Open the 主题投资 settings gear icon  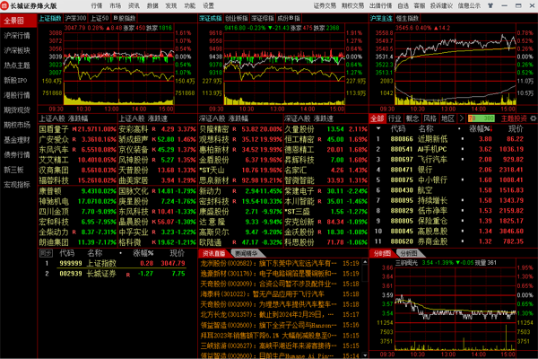point(534,118)
